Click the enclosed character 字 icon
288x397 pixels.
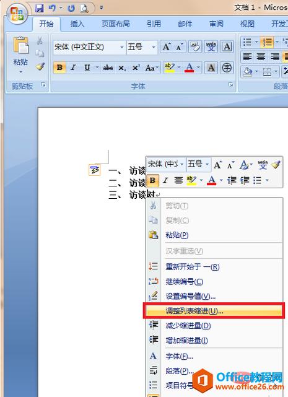(x=227, y=68)
